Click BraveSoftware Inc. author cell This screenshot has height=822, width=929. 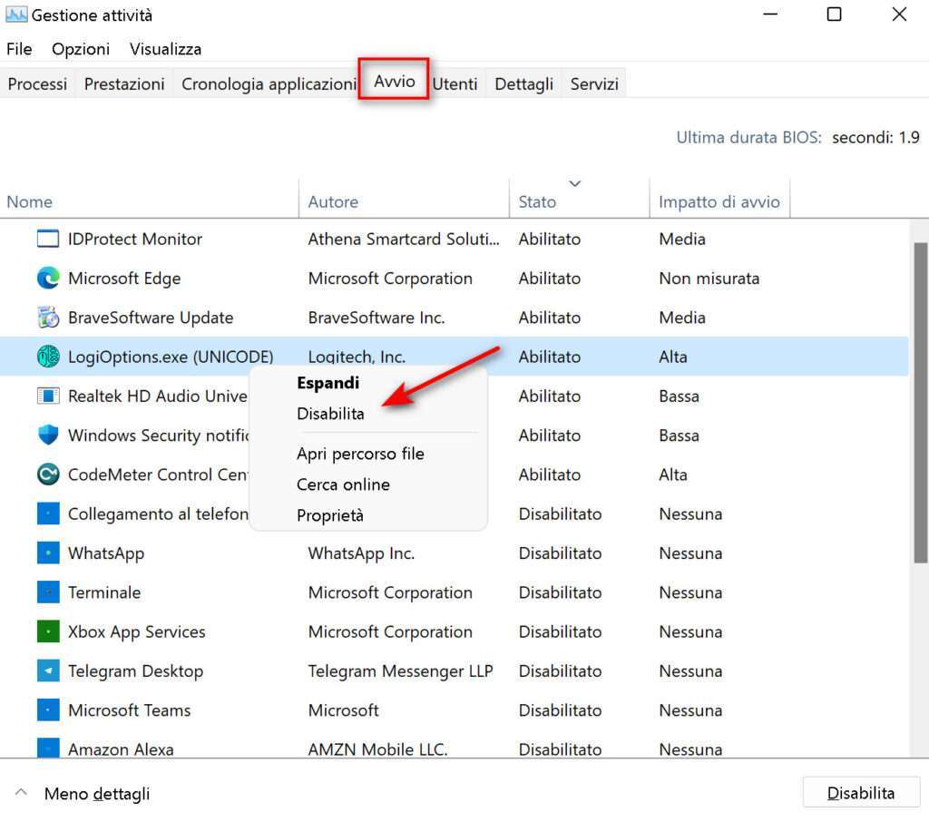click(376, 318)
